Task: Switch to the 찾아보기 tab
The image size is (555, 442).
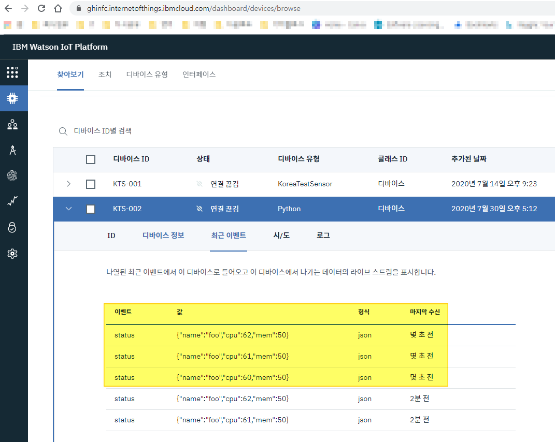Action: click(x=70, y=74)
